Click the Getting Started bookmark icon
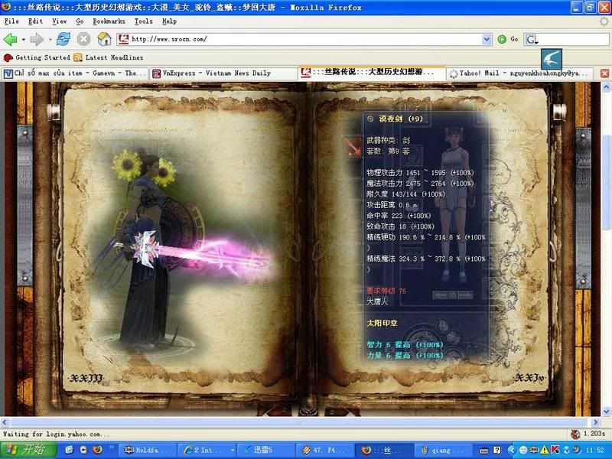 [x=8, y=58]
